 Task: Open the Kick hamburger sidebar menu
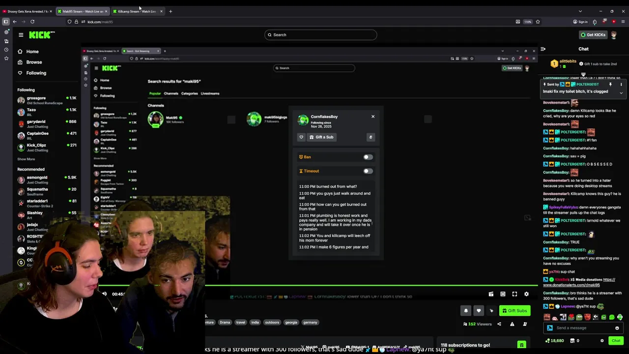pos(21,35)
